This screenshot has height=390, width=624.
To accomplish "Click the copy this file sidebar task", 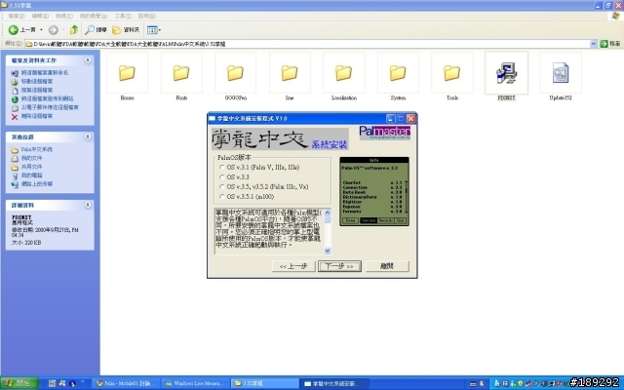I will click(x=37, y=91).
